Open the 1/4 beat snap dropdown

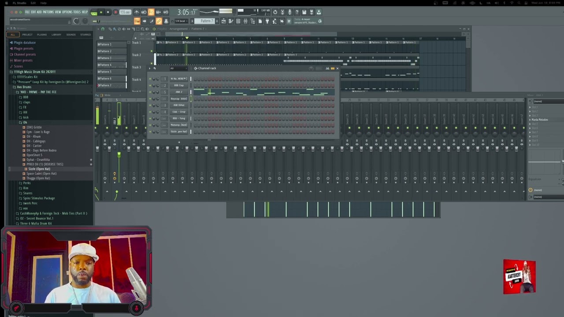coord(181,21)
